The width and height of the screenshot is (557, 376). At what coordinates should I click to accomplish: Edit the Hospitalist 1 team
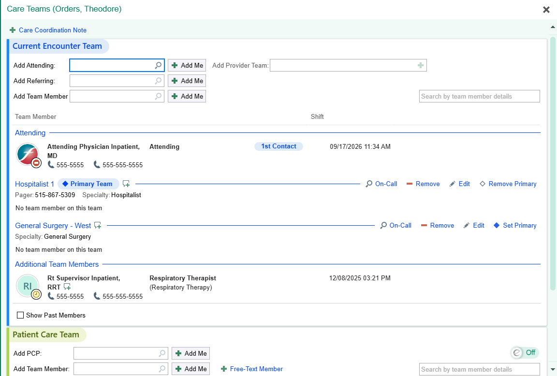[x=460, y=184]
